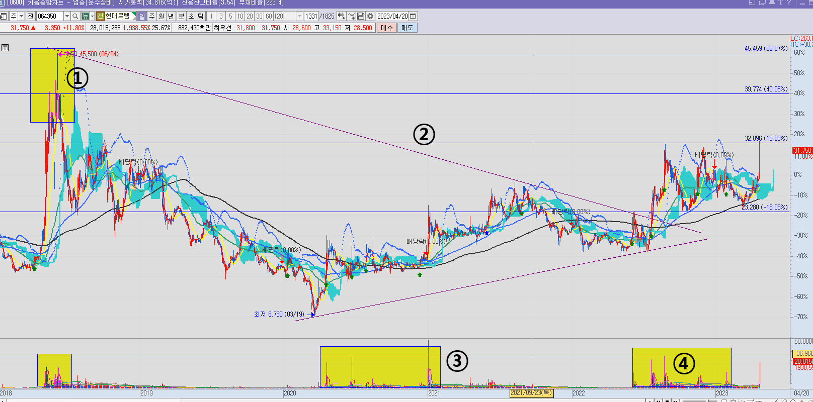Click the 04/20 date label bottom right
This screenshot has width=813, height=402.
tap(801, 393)
